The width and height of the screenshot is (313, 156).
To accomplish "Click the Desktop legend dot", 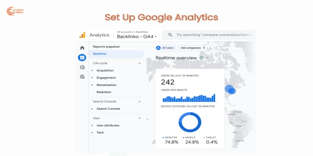I will click(x=163, y=138).
